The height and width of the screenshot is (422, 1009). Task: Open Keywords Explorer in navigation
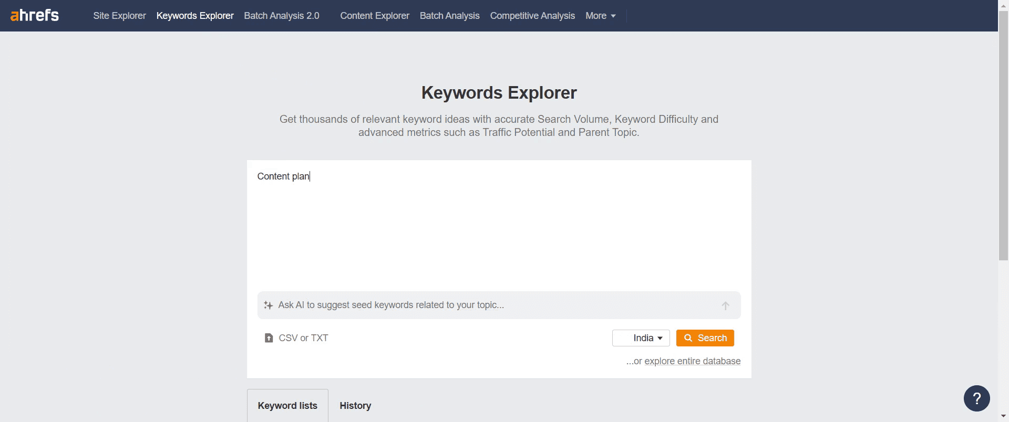[195, 16]
